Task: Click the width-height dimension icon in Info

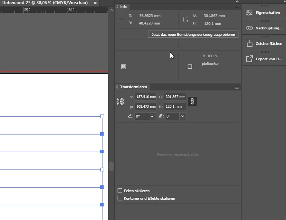Action: click(185, 19)
